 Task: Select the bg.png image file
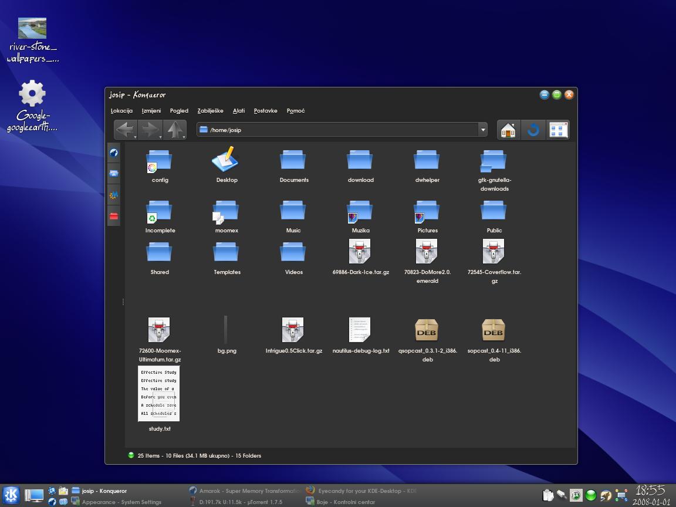tap(227, 334)
